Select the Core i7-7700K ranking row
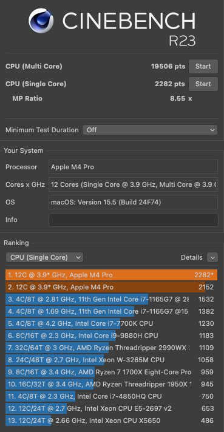Image resolution: width=224 pixels, height=432 pixels. point(111,323)
